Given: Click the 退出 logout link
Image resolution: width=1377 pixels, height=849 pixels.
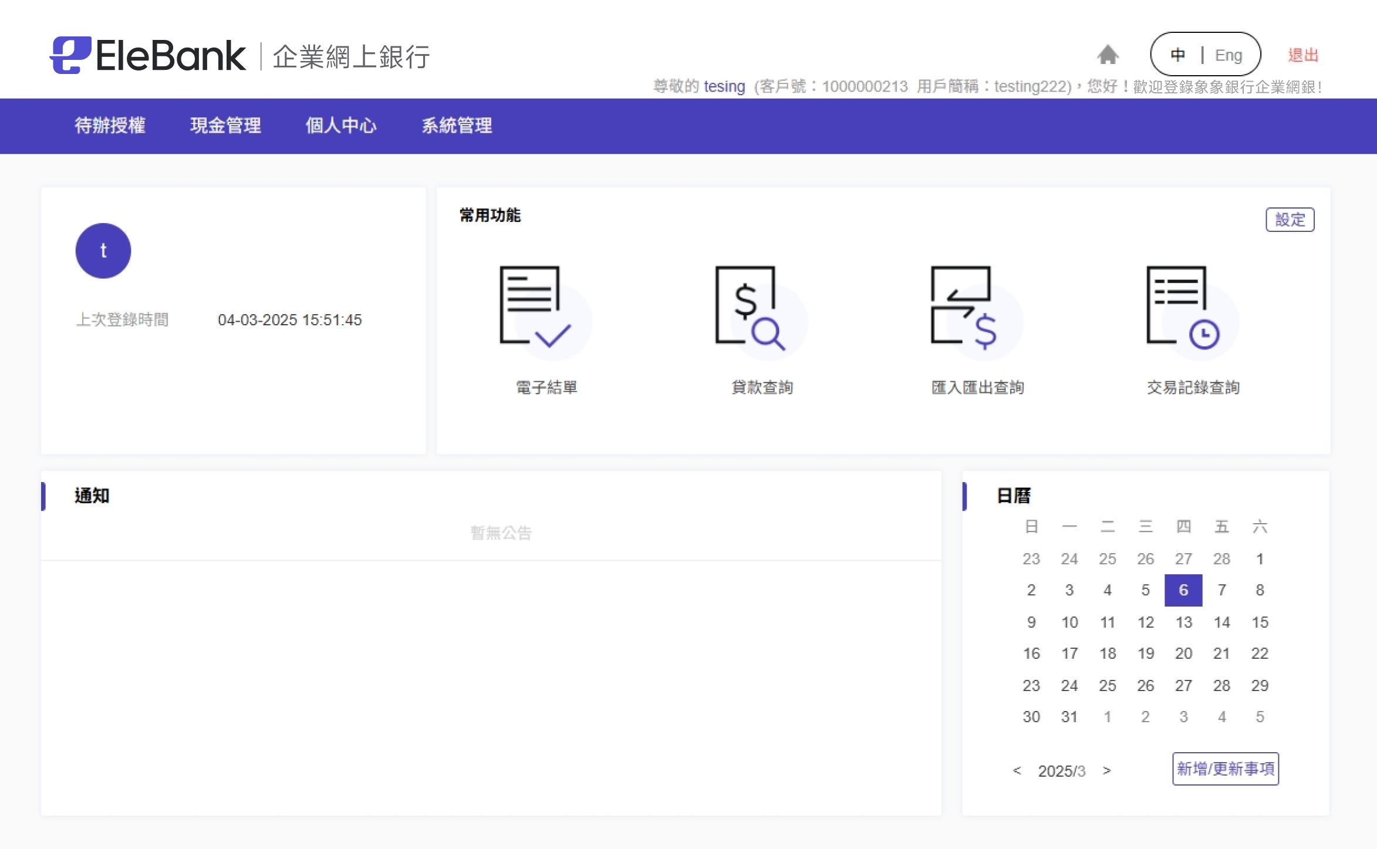Looking at the screenshot, I should (x=1302, y=55).
